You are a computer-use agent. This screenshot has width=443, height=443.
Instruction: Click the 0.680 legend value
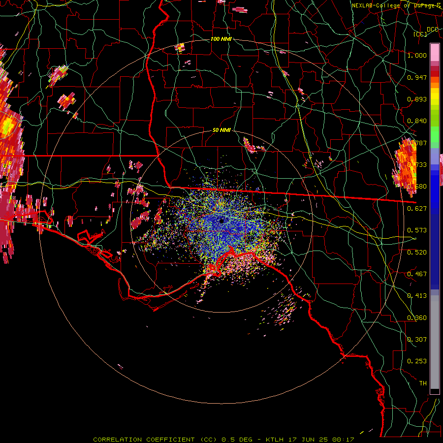(417, 186)
